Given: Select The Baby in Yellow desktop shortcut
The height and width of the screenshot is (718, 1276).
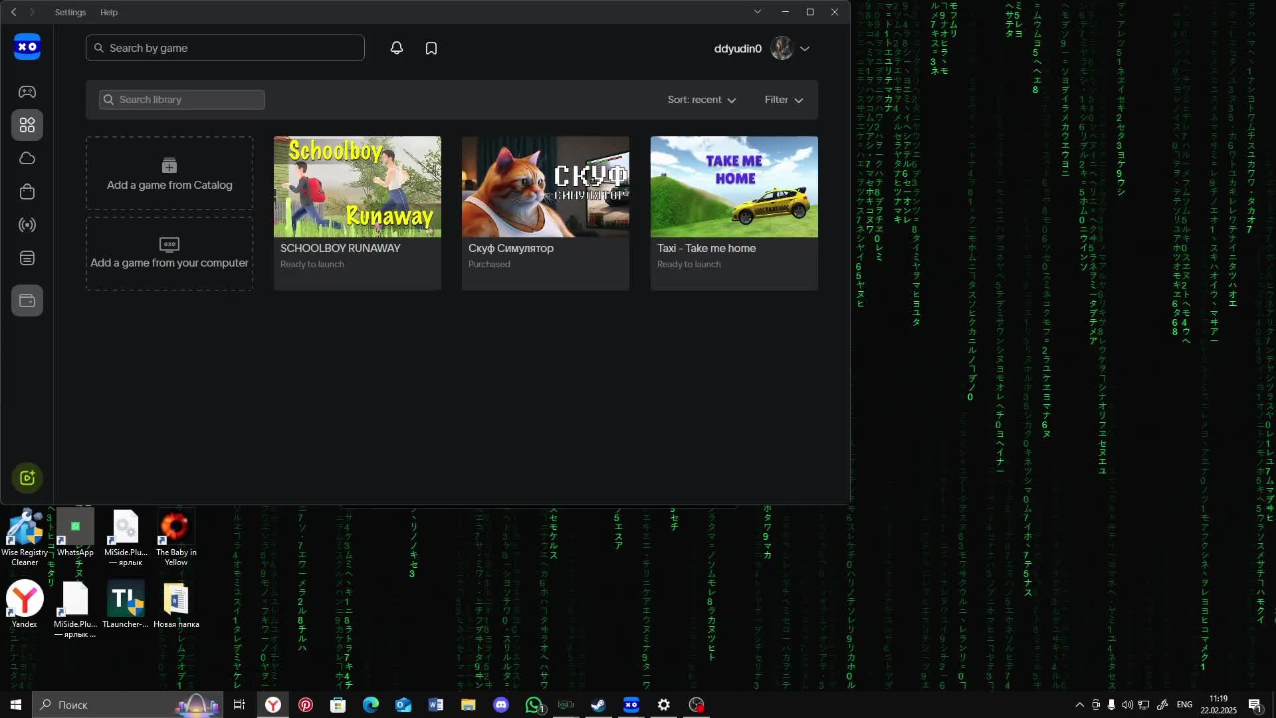Looking at the screenshot, I should [176, 538].
